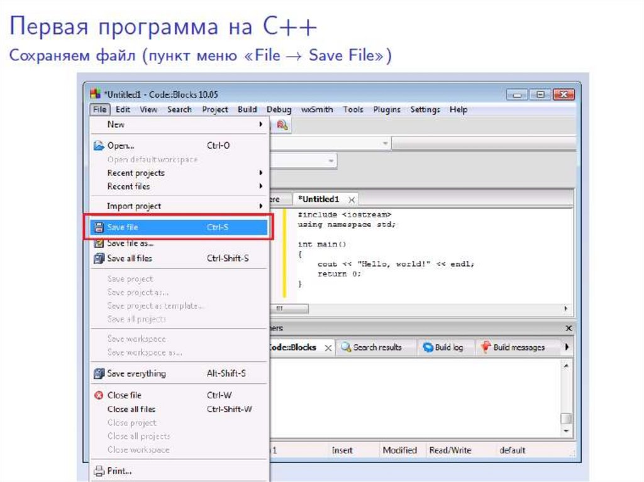Click the Save file as icon
This screenshot has height=482, width=644.
point(99,243)
